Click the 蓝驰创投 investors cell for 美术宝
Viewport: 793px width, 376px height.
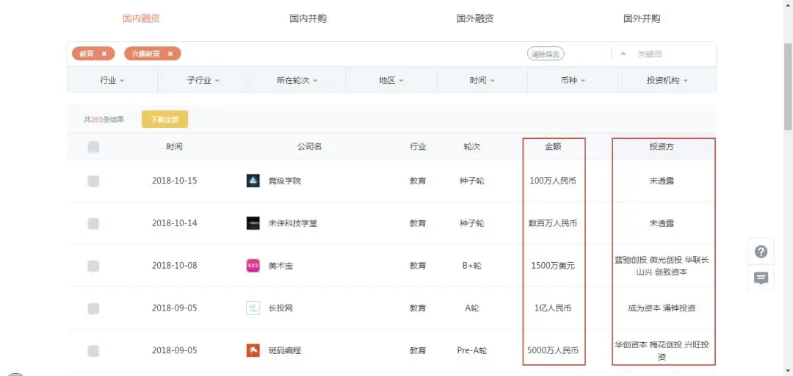pyautogui.click(x=662, y=266)
